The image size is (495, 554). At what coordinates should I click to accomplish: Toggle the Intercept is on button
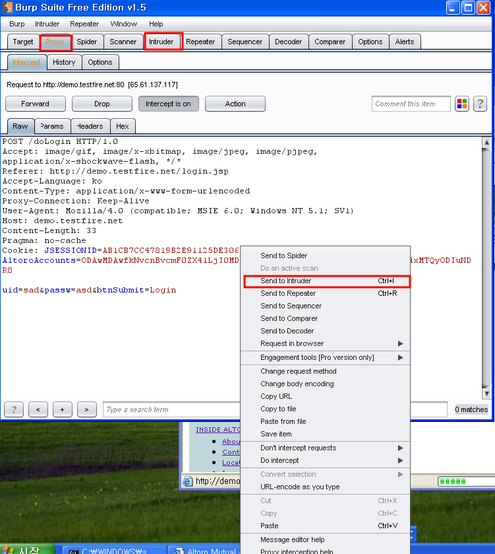[169, 104]
